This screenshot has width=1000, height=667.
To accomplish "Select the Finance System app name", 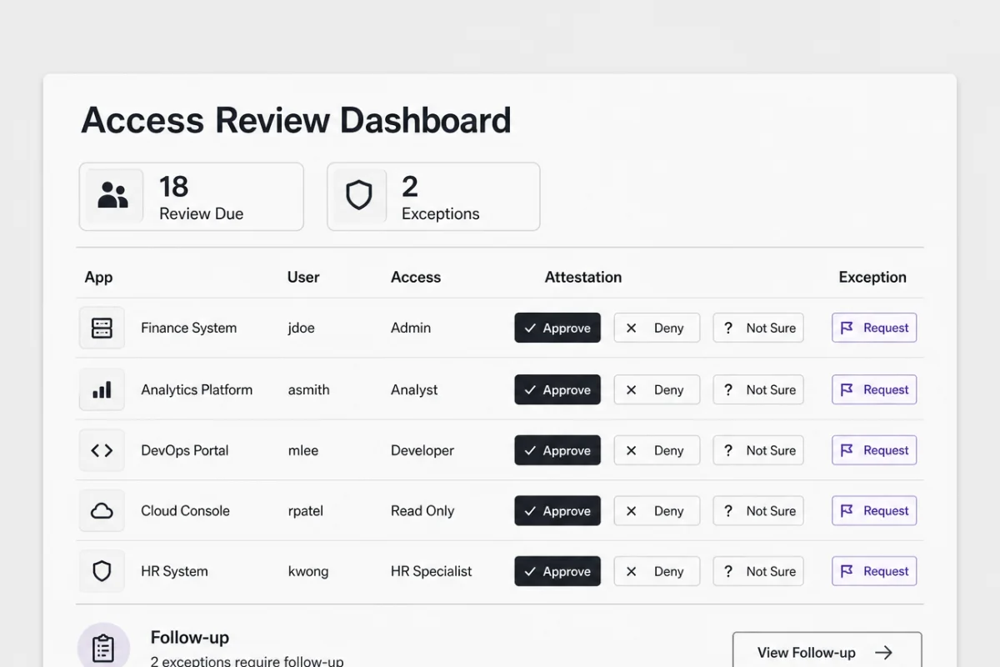I will [189, 328].
